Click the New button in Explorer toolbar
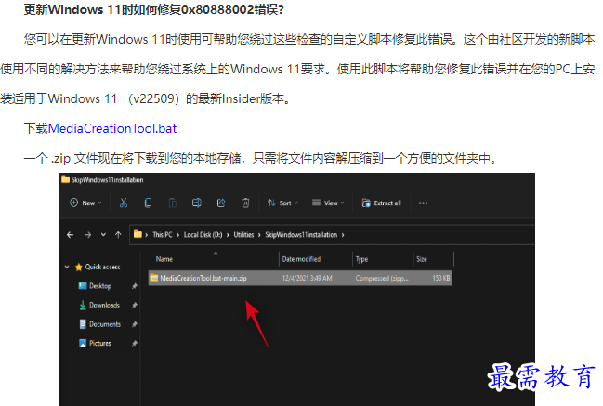Image resolution: width=603 pixels, height=406 pixels. coord(85,203)
